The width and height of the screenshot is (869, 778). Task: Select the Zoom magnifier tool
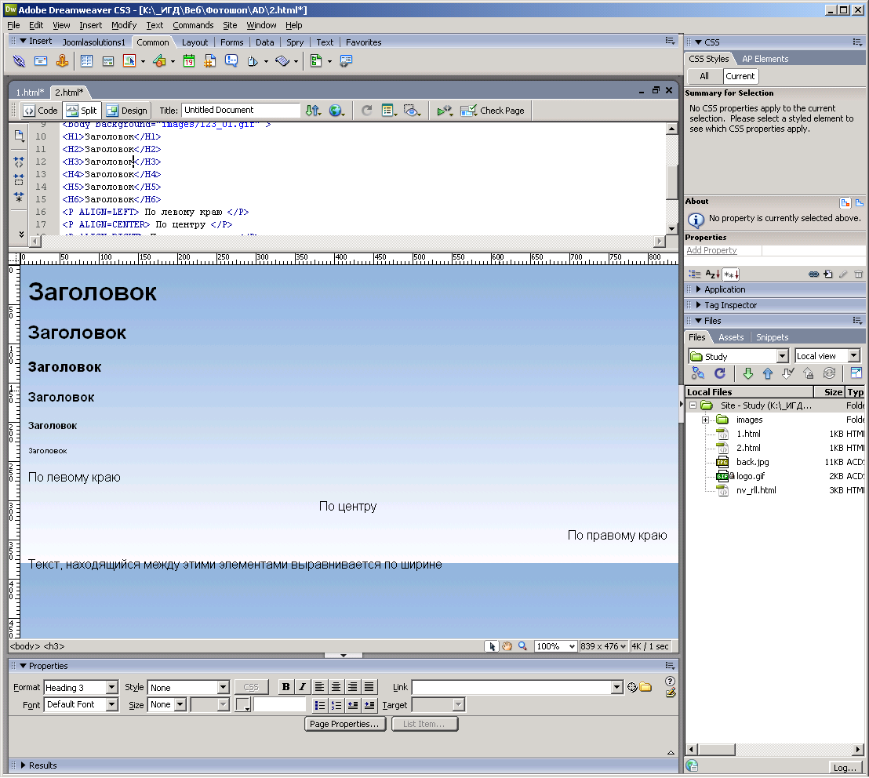(522, 646)
